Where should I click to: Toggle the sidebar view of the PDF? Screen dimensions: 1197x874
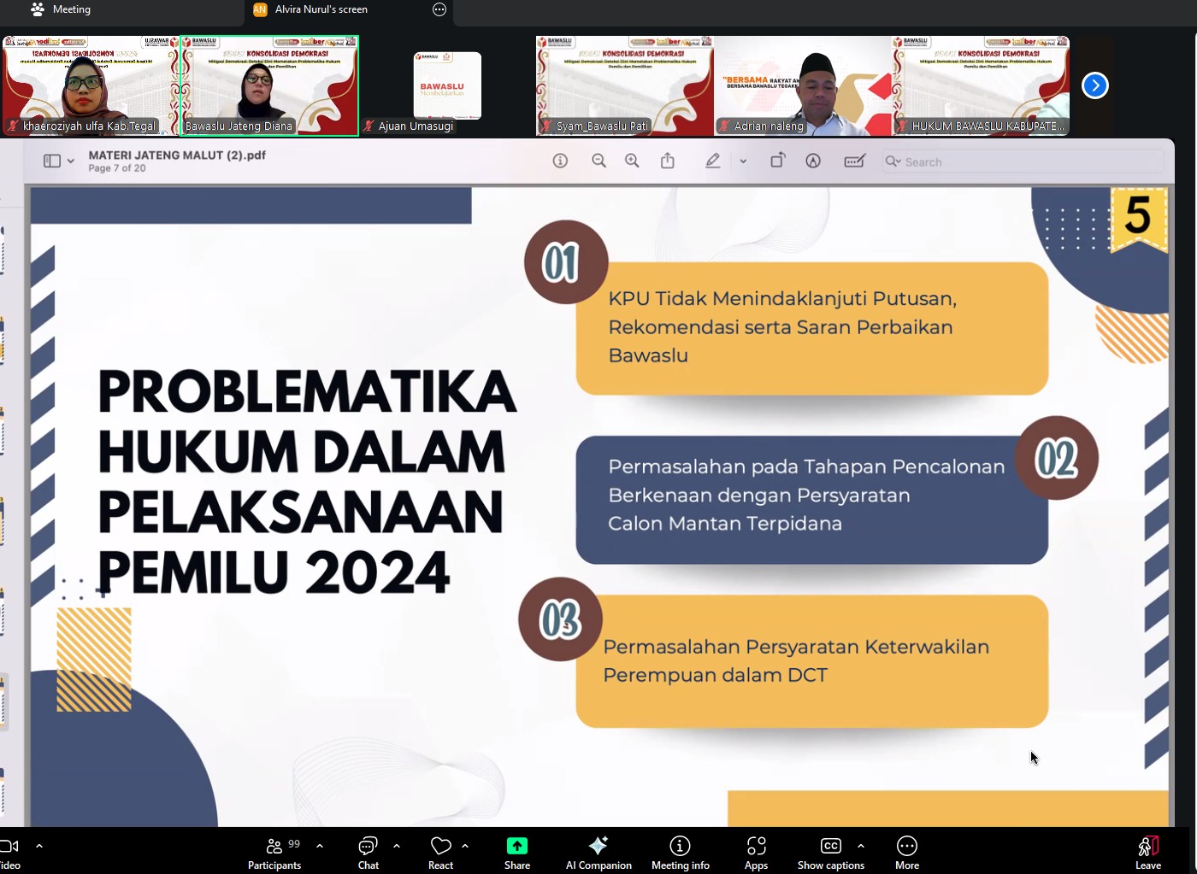click(50, 161)
